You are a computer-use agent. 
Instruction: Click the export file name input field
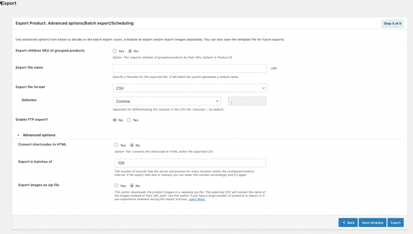pos(190,68)
